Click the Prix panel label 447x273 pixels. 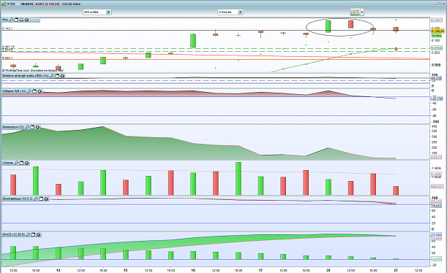5,20
